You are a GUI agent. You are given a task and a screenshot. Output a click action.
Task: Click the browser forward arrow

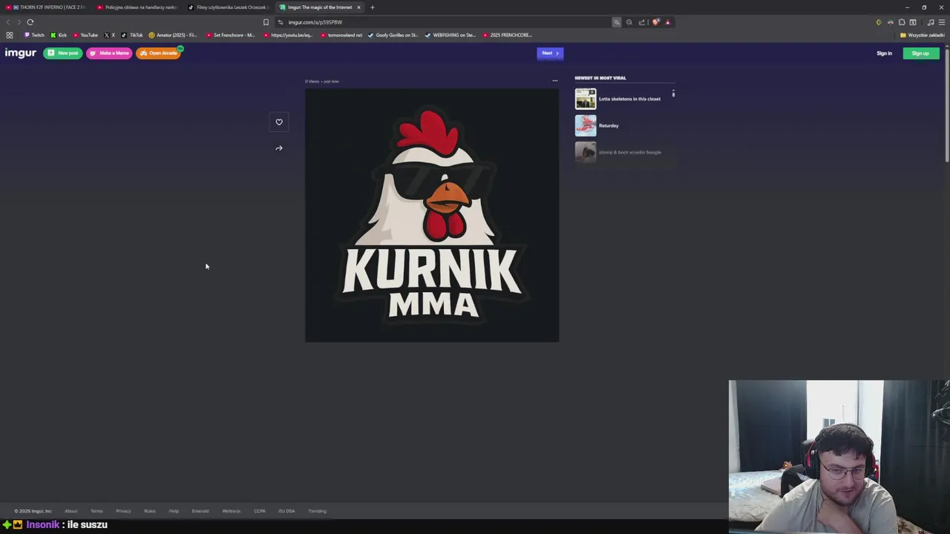tap(19, 22)
